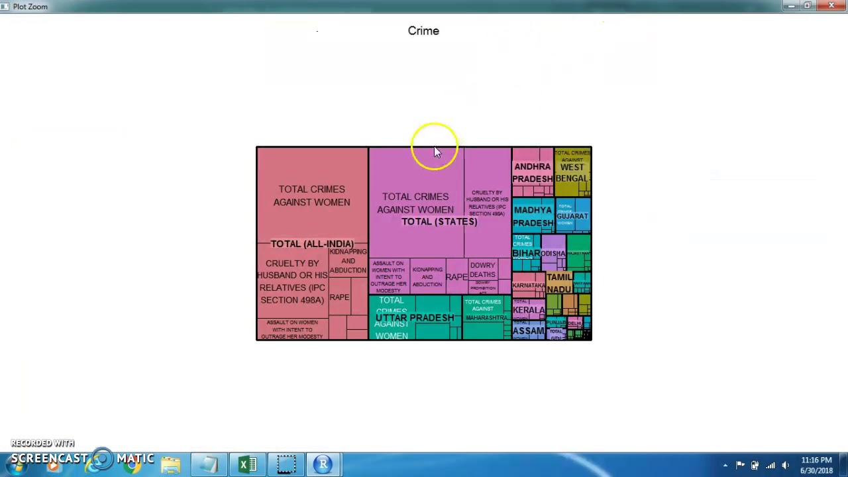Open the clock showing 11:16 PM
The image size is (848, 477).
(816, 465)
